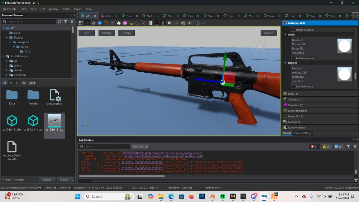Viewport: 359px width, 202px height.
Task: Select the ar10fbx111.xob thumbnail
Action: pyautogui.click(x=55, y=121)
